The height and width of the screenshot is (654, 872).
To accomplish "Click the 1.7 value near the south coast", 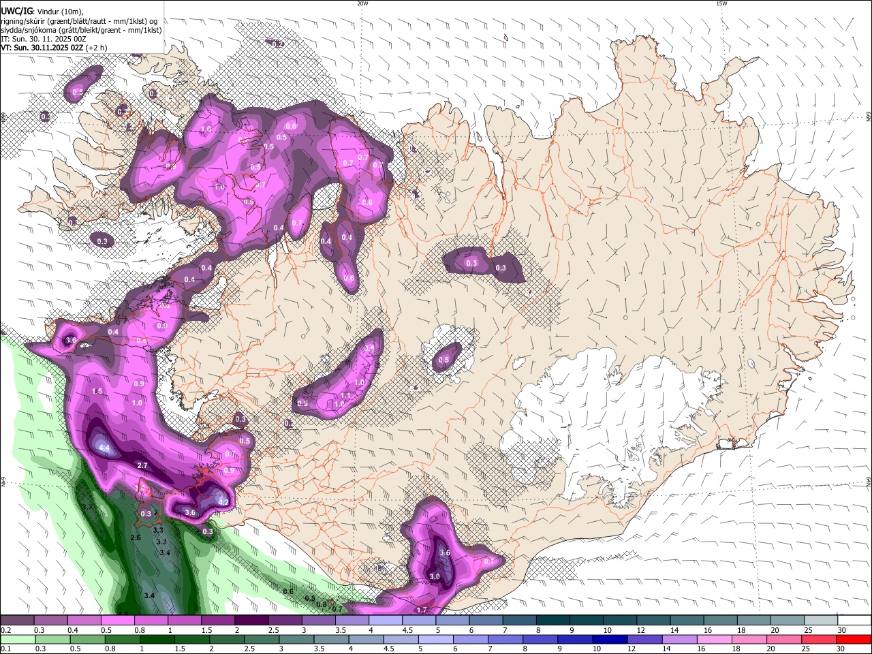I will [422, 610].
